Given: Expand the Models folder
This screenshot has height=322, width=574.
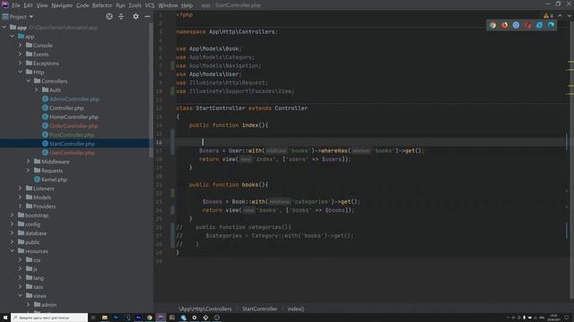Looking at the screenshot, I should coord(20,197).
